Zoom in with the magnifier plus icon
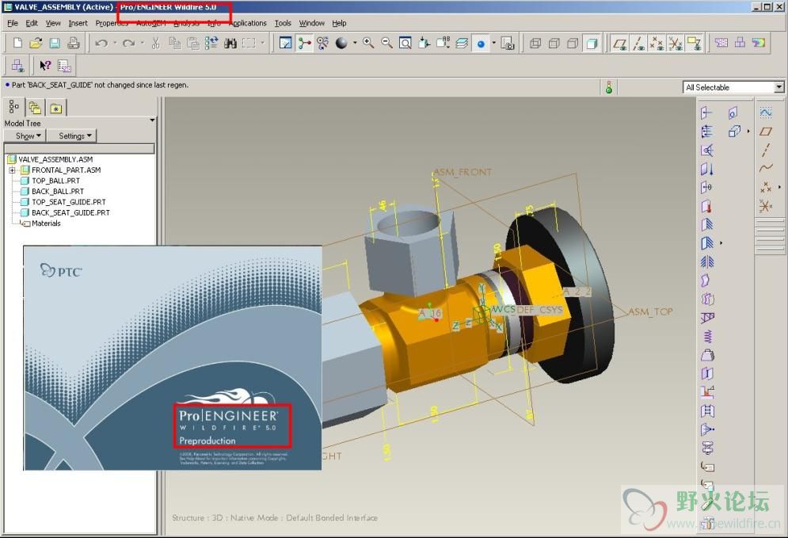Screen dimensions: 788x538 pyautogui.click(x=368, y=44)
